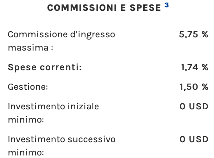Click the 0 USD subsequent investment value

click(194, 139)
